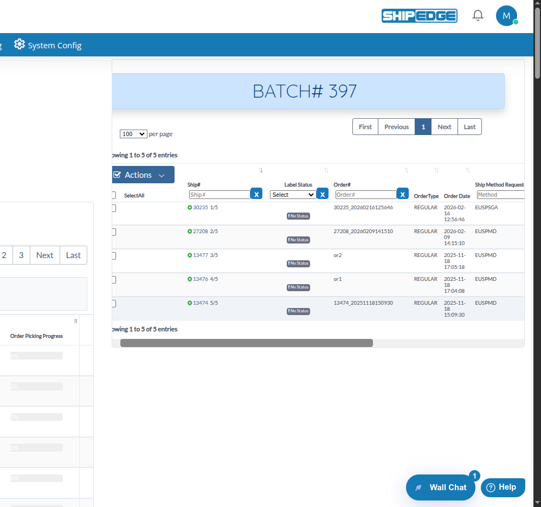Viewport: 541px width, 507px height.
Task: Click the ShipEdge logo
Action: point(419,16)
